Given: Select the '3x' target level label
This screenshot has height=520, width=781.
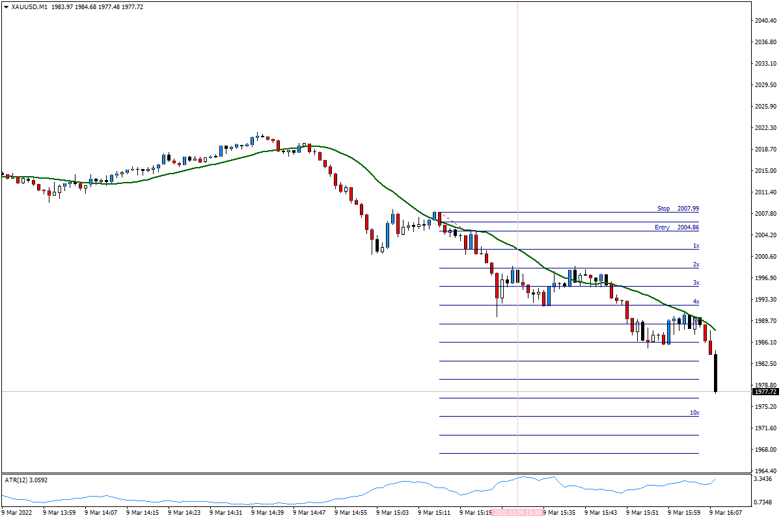Looking at the screenshot, I should (696, 283).
